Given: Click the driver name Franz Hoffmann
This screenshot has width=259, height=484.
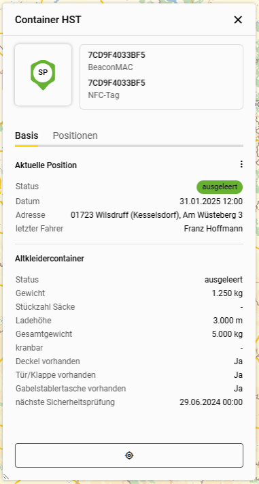Looking at the screenshot, I should coord(213,229).
